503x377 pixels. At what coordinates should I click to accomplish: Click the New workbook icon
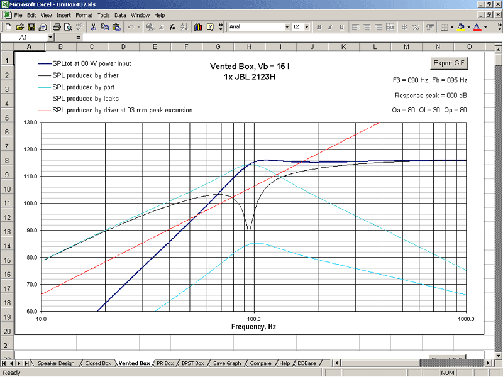(9, 27)
